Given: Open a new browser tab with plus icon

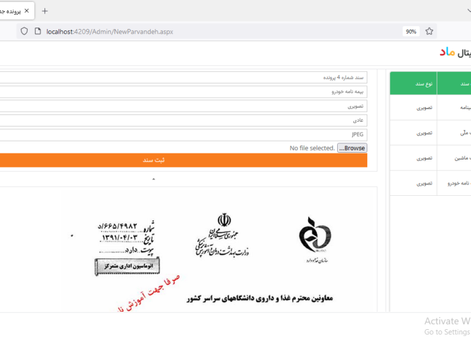Looking at the screenshot, I should [x=45, y=11].
